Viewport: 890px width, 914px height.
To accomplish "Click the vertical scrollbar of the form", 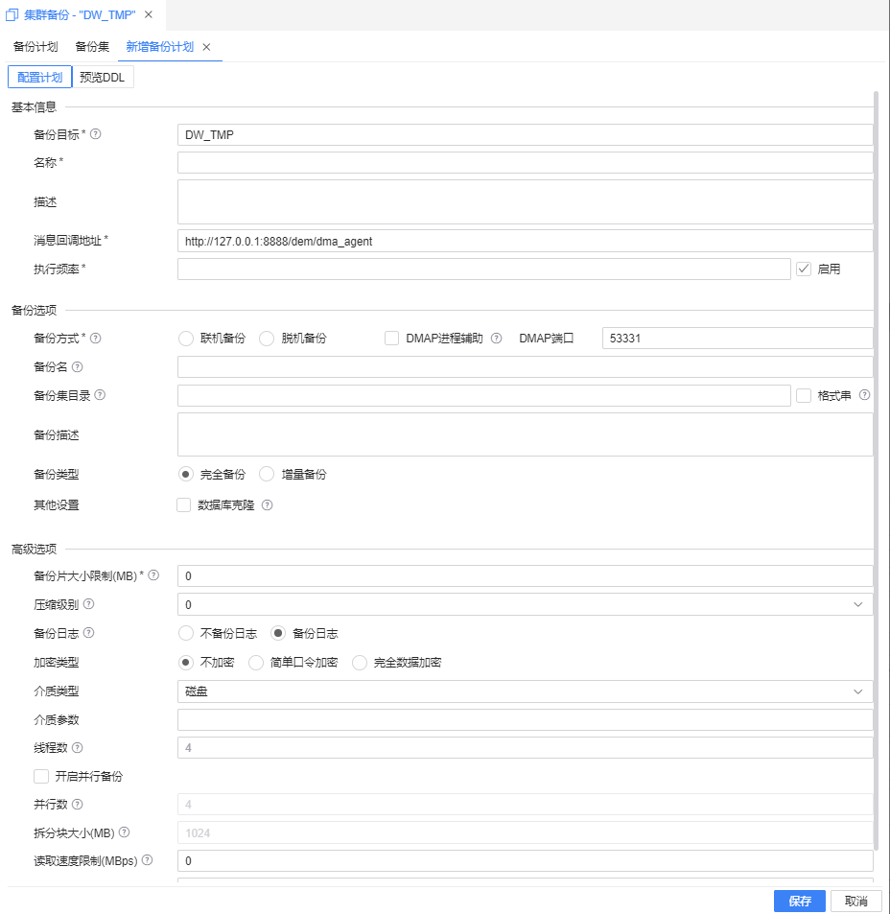I will tap(876, 470).
